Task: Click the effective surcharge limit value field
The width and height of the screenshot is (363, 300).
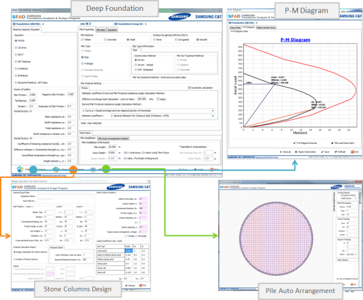Action: [141, 99]
